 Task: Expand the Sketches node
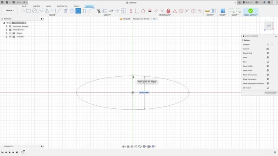(x=7, y=36)
